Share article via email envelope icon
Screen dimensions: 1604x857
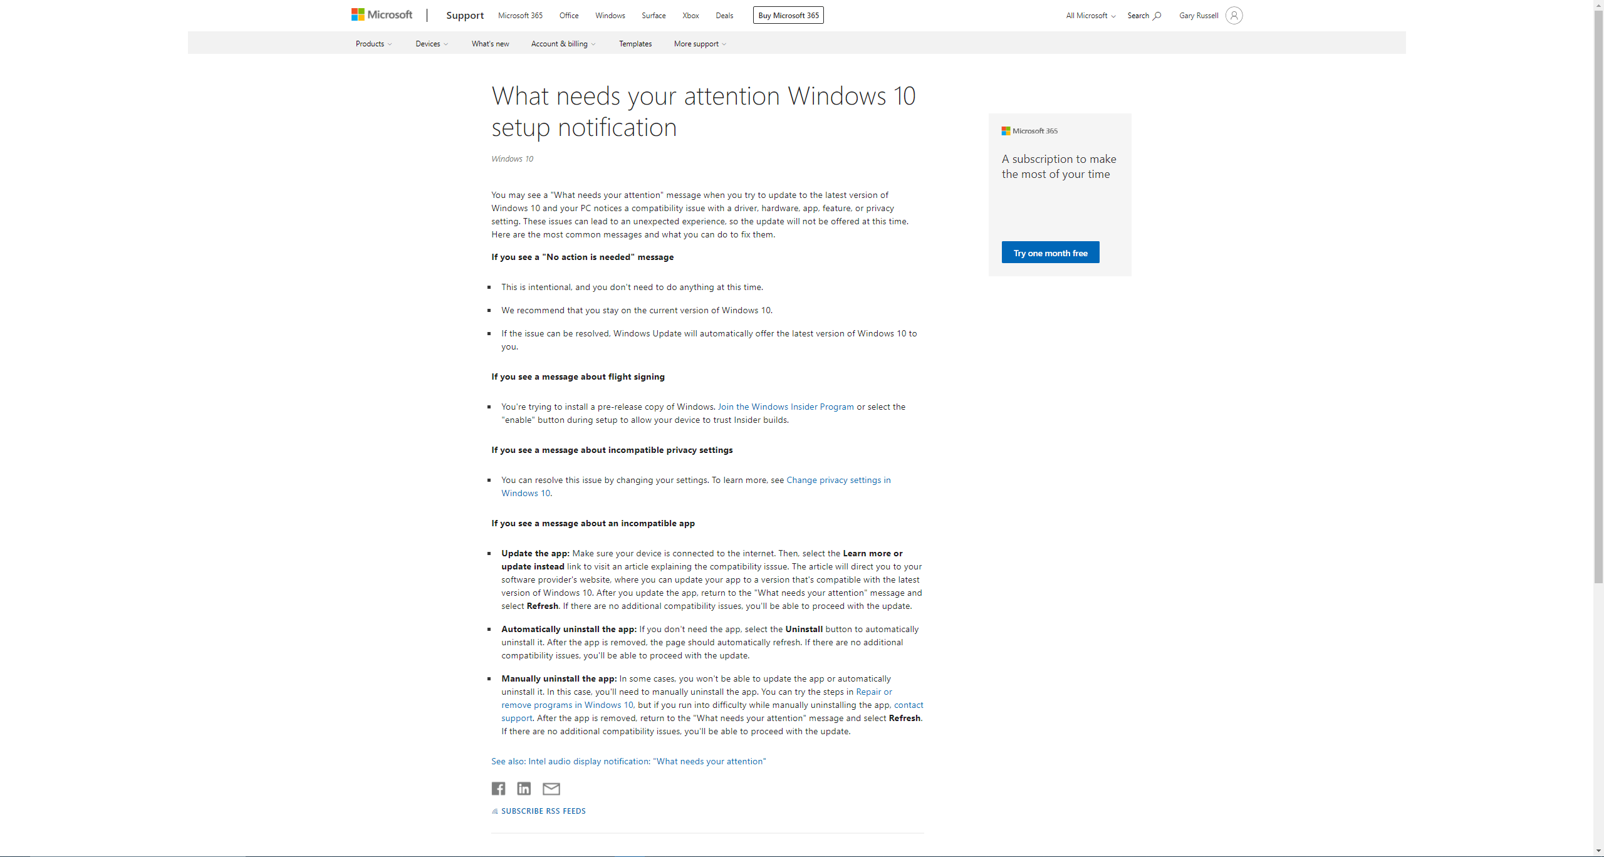point(551,788)
